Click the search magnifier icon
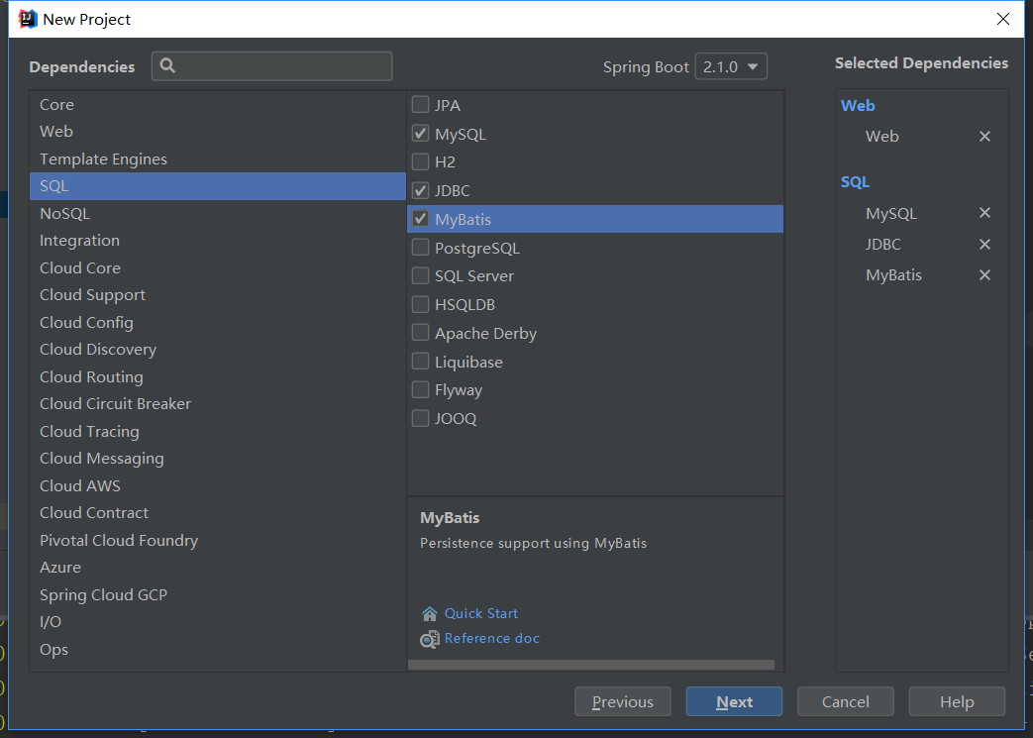Screen dimensions: 1033x738 (168, 65)
